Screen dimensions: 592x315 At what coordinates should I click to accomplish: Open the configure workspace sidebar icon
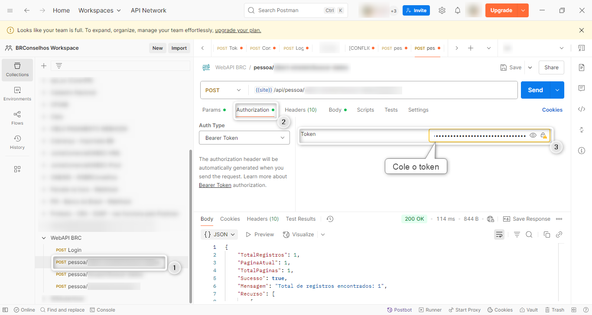[x=17, y=169]
